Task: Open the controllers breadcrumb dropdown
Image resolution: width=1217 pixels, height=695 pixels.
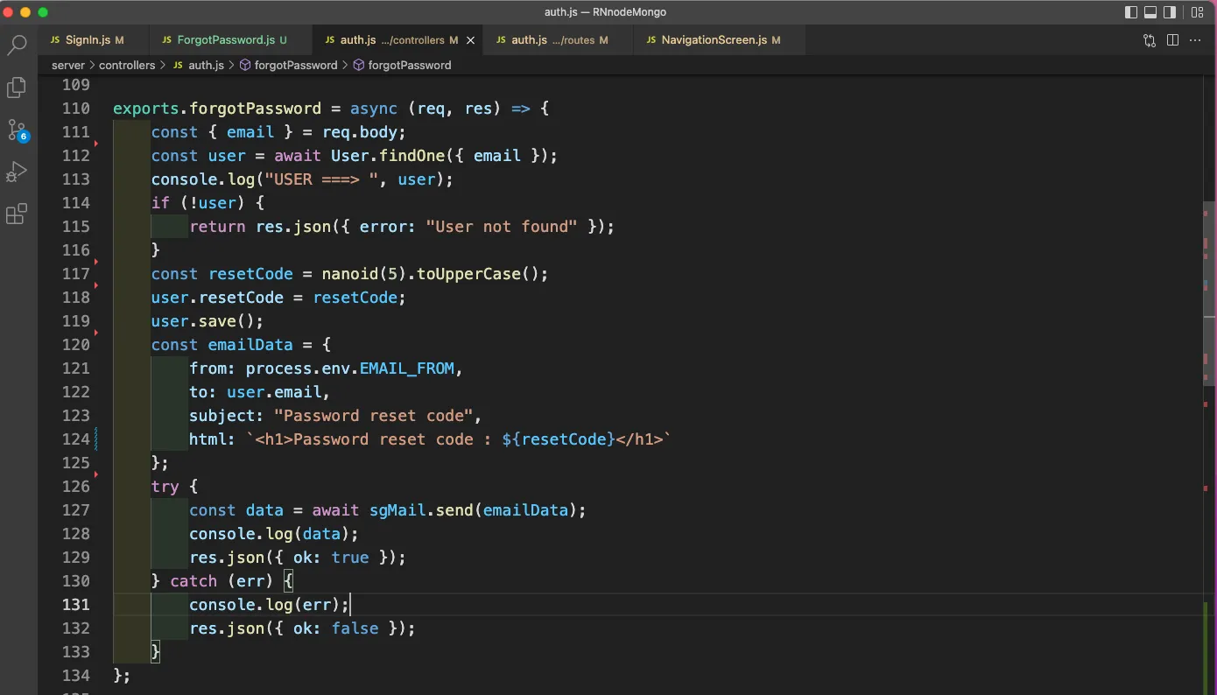Action: (x=127, y=65)
